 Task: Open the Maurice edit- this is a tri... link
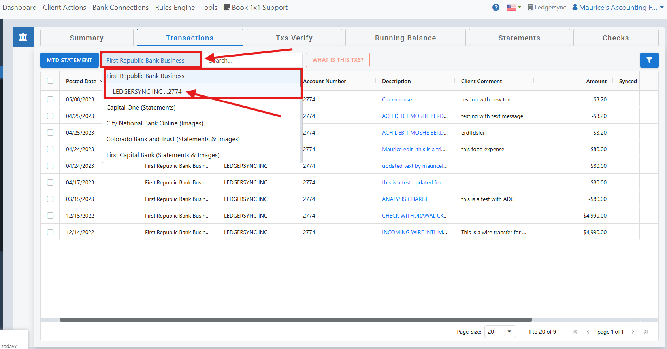pyautogui.click(x=414, y=149)
